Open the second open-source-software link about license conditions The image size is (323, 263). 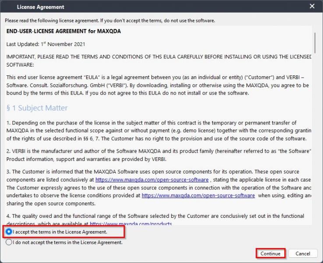tap(198, 195)
